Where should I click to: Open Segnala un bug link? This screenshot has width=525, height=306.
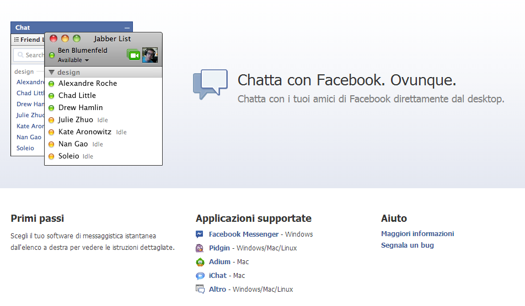click(x=408, y=245)
